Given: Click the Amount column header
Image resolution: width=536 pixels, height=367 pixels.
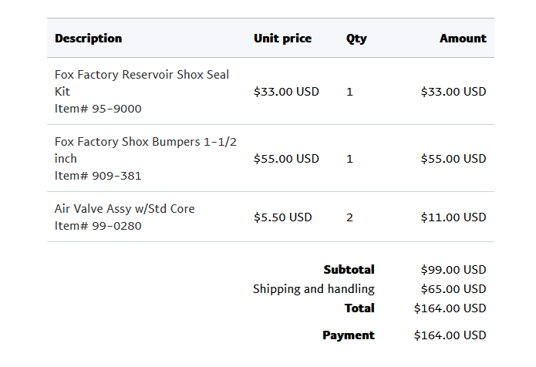Looking at the screenshot, I should pos(463,39).
